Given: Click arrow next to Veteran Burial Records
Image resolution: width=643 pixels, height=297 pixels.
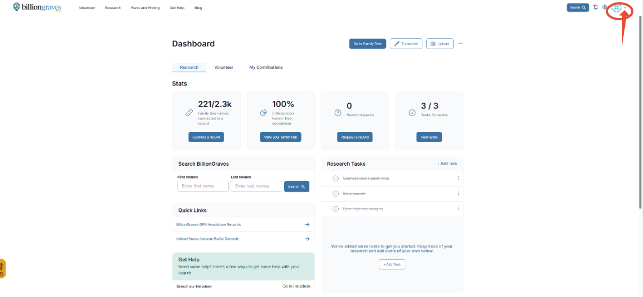Looking at the screenshot, I should (x=307, y=239).
